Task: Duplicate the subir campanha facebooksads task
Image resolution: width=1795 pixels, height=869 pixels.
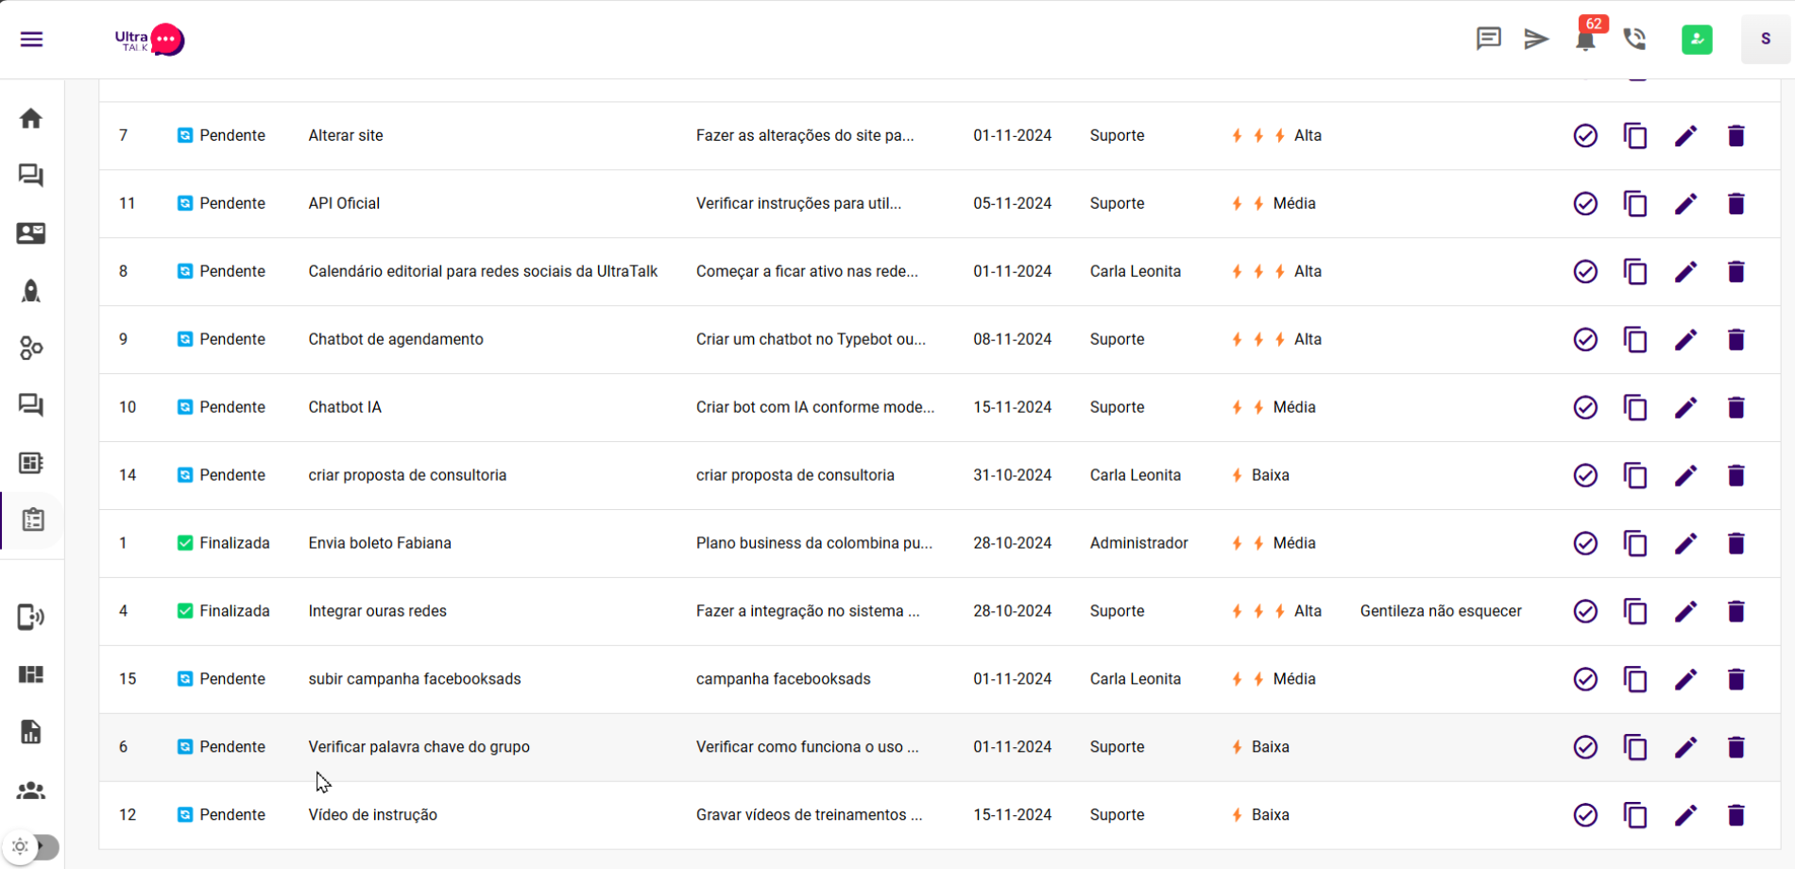Action: 1635,680
